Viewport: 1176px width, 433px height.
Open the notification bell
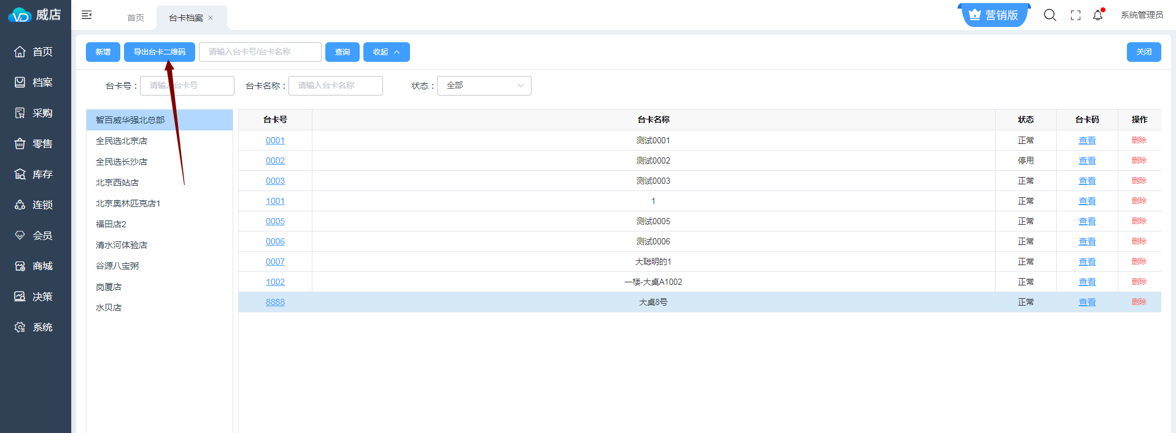(1097, 15)
